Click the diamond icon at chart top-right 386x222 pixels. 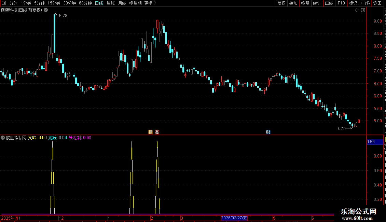click(x=357, y=10)
